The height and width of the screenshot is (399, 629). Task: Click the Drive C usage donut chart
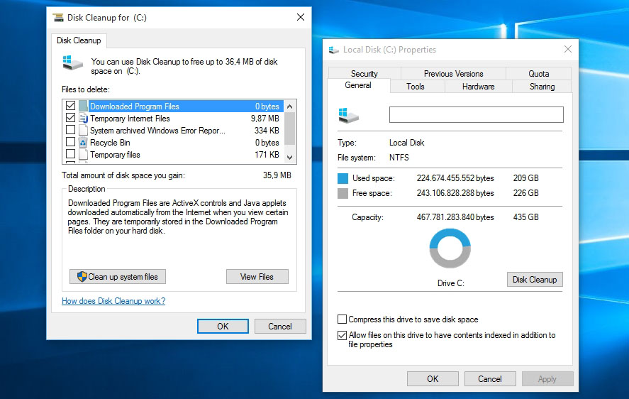pyautogui.click(x=450, y=248)
